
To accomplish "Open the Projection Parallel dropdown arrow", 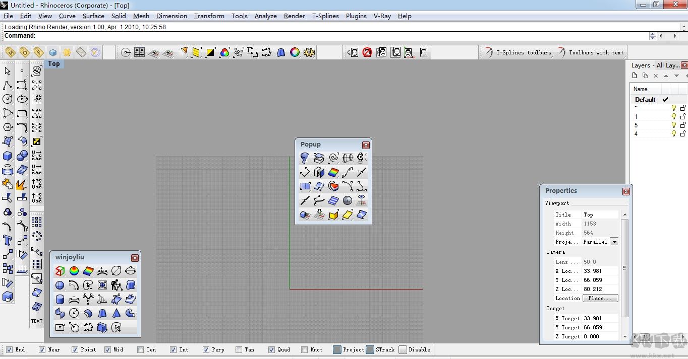I will (614, 242).
